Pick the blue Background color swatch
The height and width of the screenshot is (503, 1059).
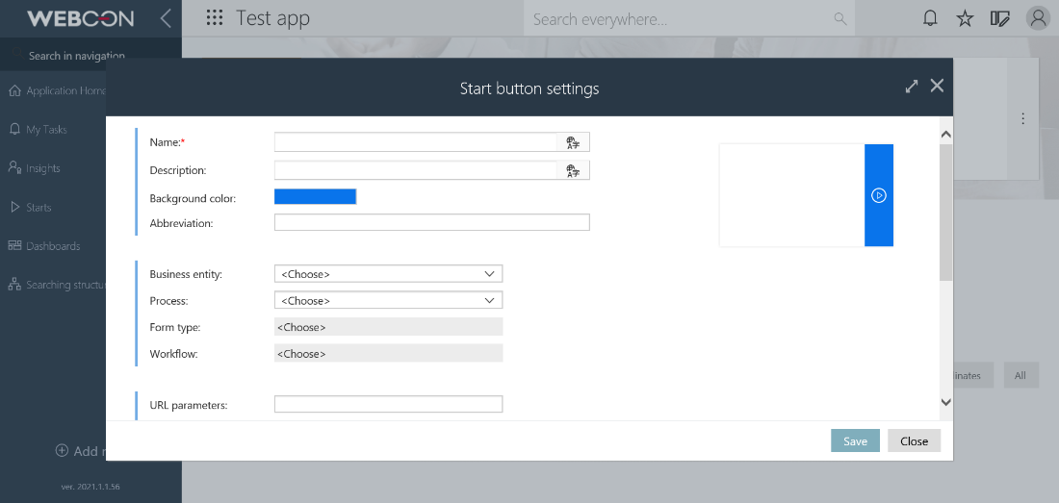[316, 197]
